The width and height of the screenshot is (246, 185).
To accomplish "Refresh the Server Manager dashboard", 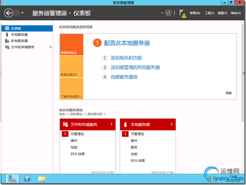I will tap(168, 13).
